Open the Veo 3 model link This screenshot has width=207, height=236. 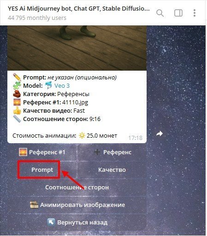62,85
